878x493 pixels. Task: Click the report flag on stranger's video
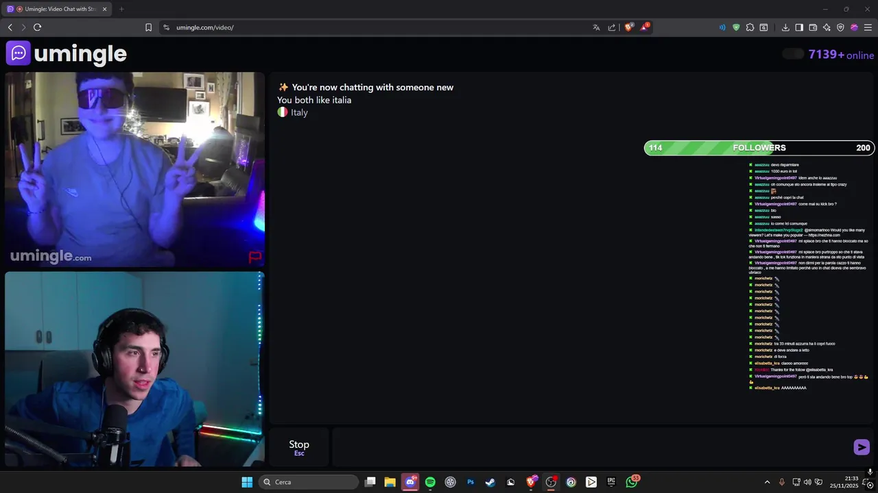click(x=254, y=257)
